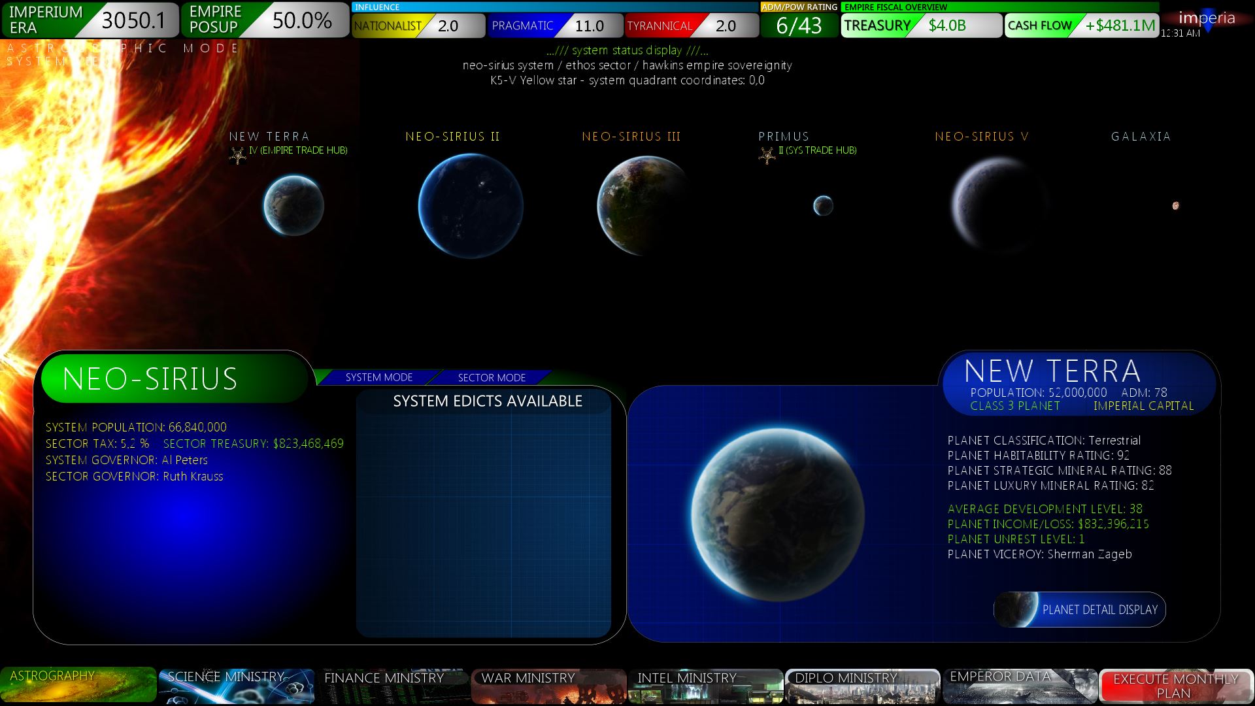Go to the War Ministry
The height and width of the screenshot is (706, 1255).
tap(549, 686)
